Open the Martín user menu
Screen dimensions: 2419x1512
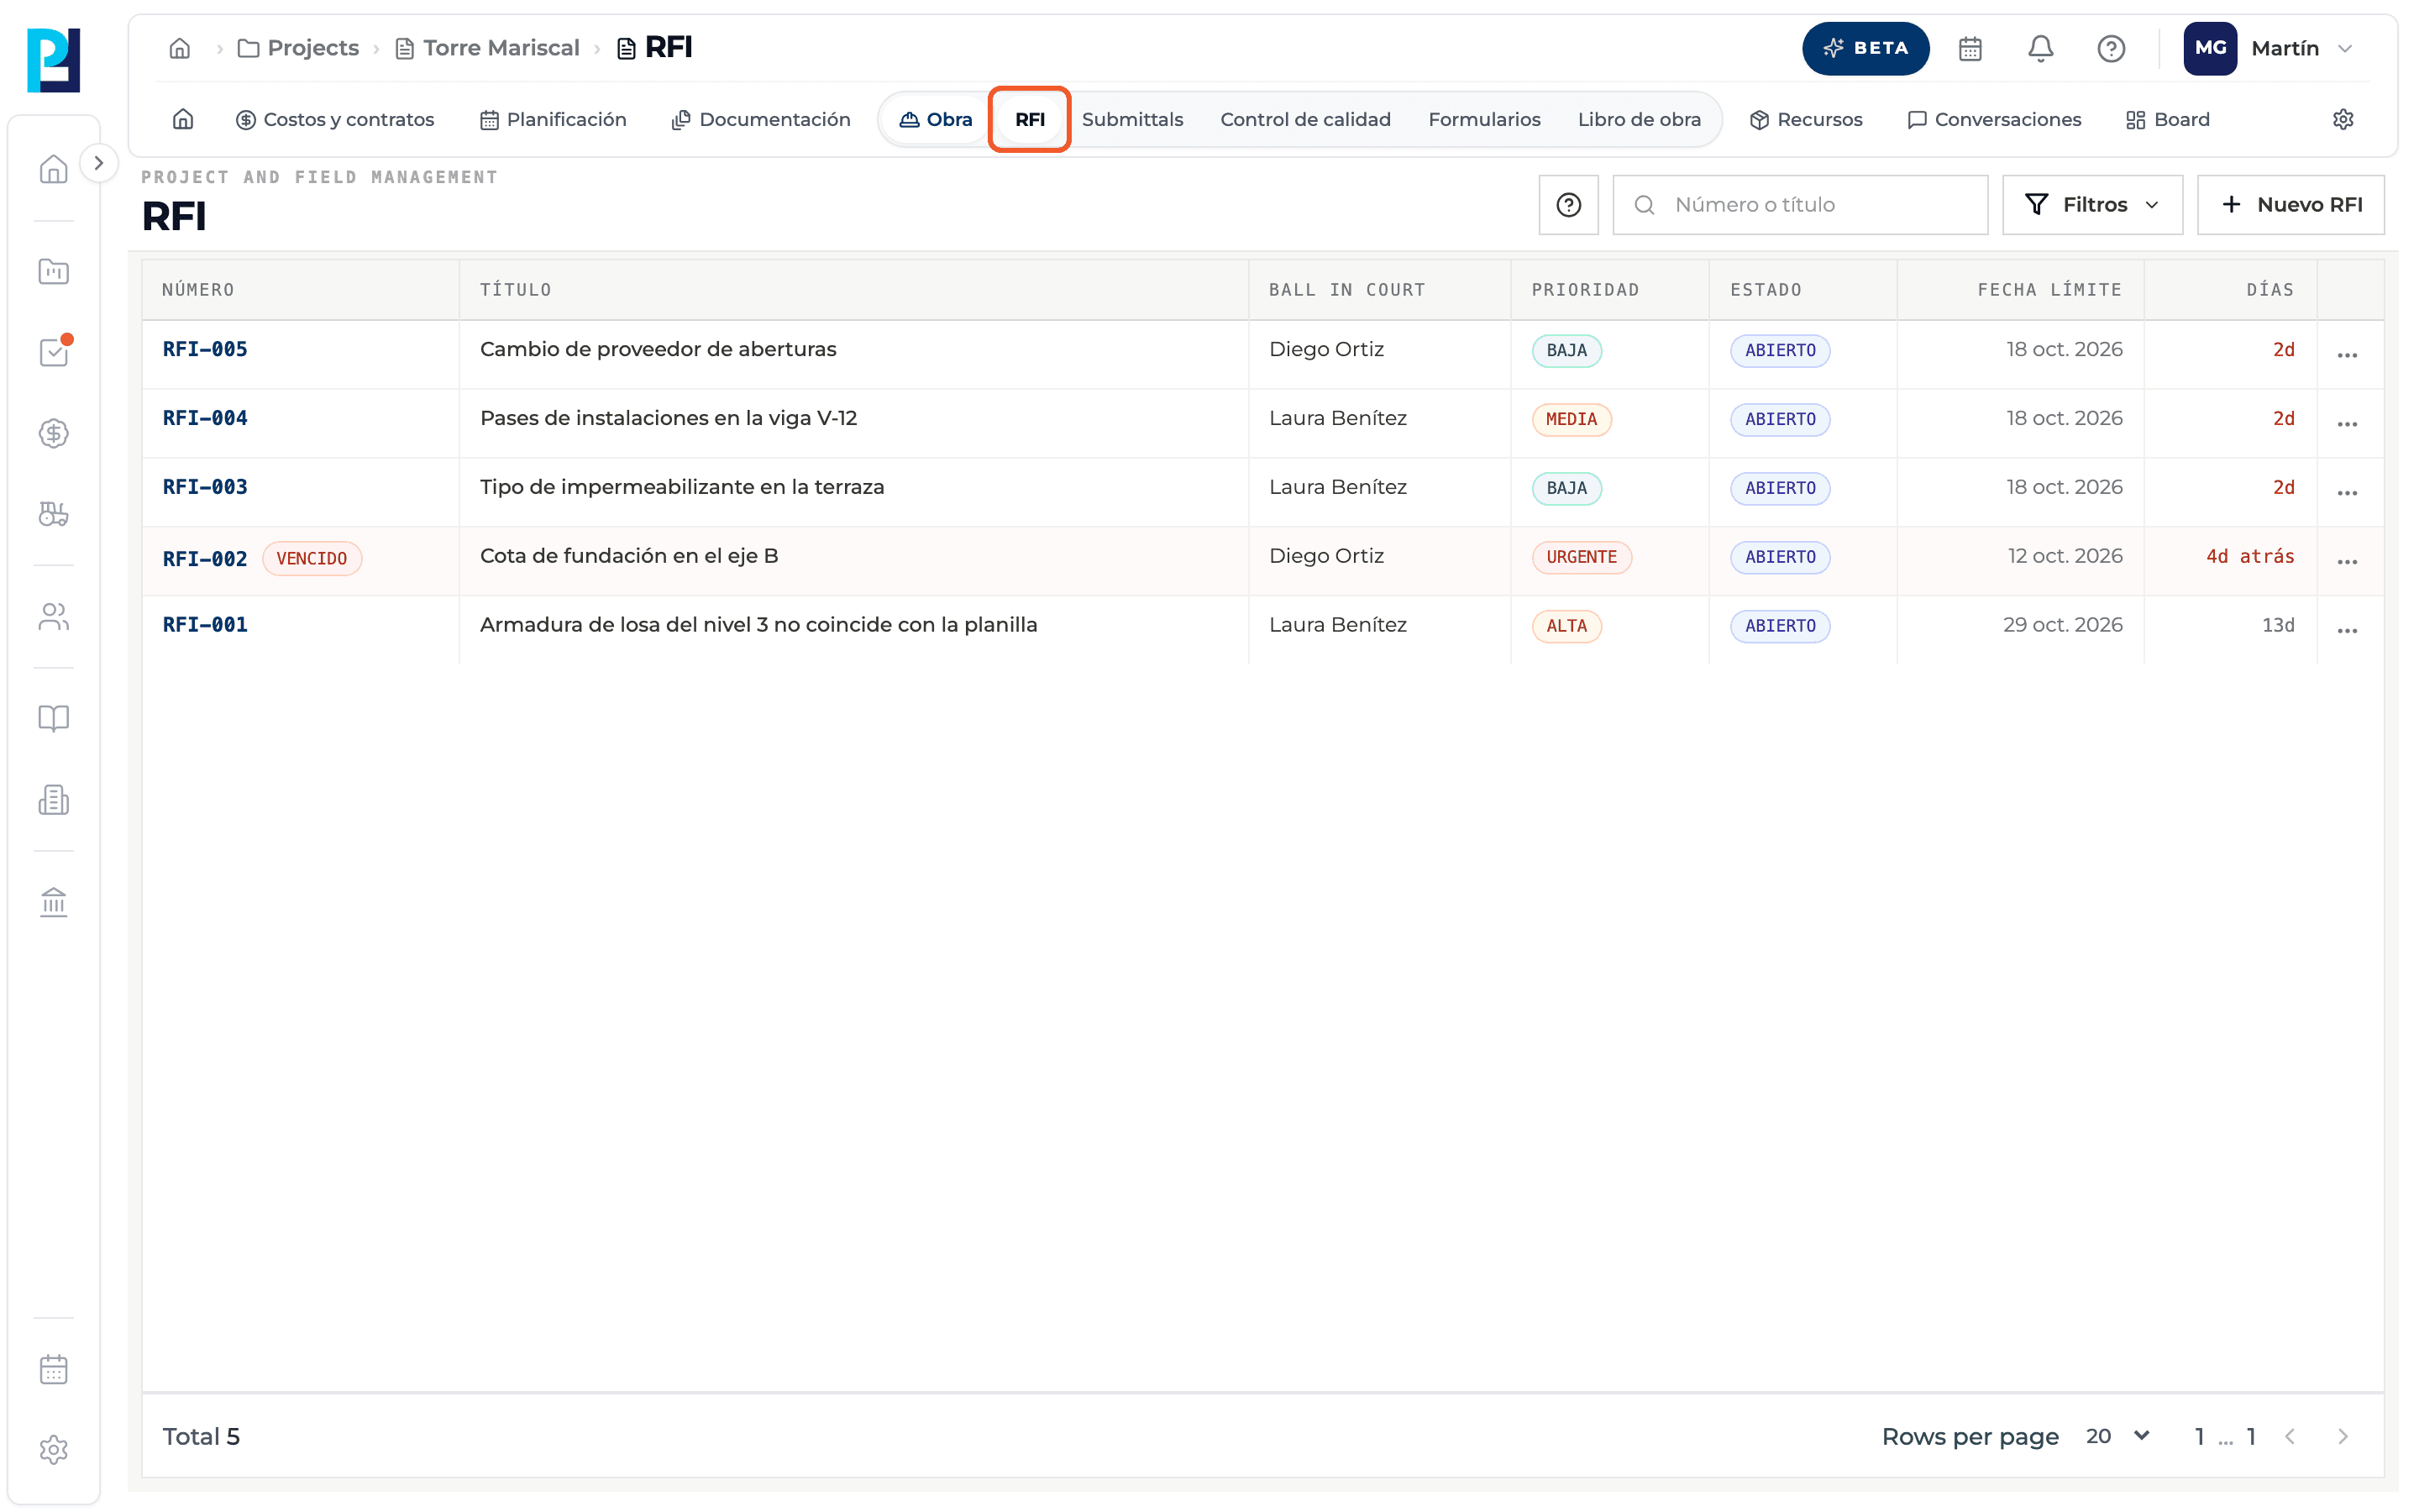[2269, 48]
